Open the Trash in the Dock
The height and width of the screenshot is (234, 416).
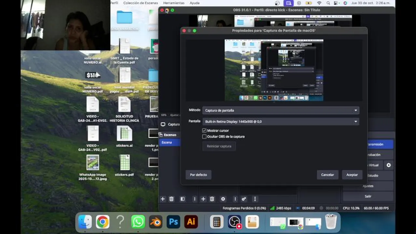(x=331, y=222)
